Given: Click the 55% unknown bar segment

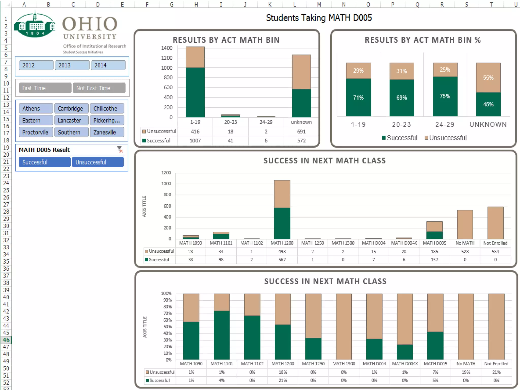Looking at the screenshot, I should (x=488, y=78).
